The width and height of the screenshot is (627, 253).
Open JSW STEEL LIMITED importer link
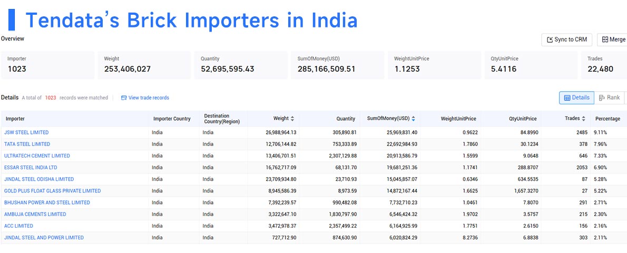point(26,132)
